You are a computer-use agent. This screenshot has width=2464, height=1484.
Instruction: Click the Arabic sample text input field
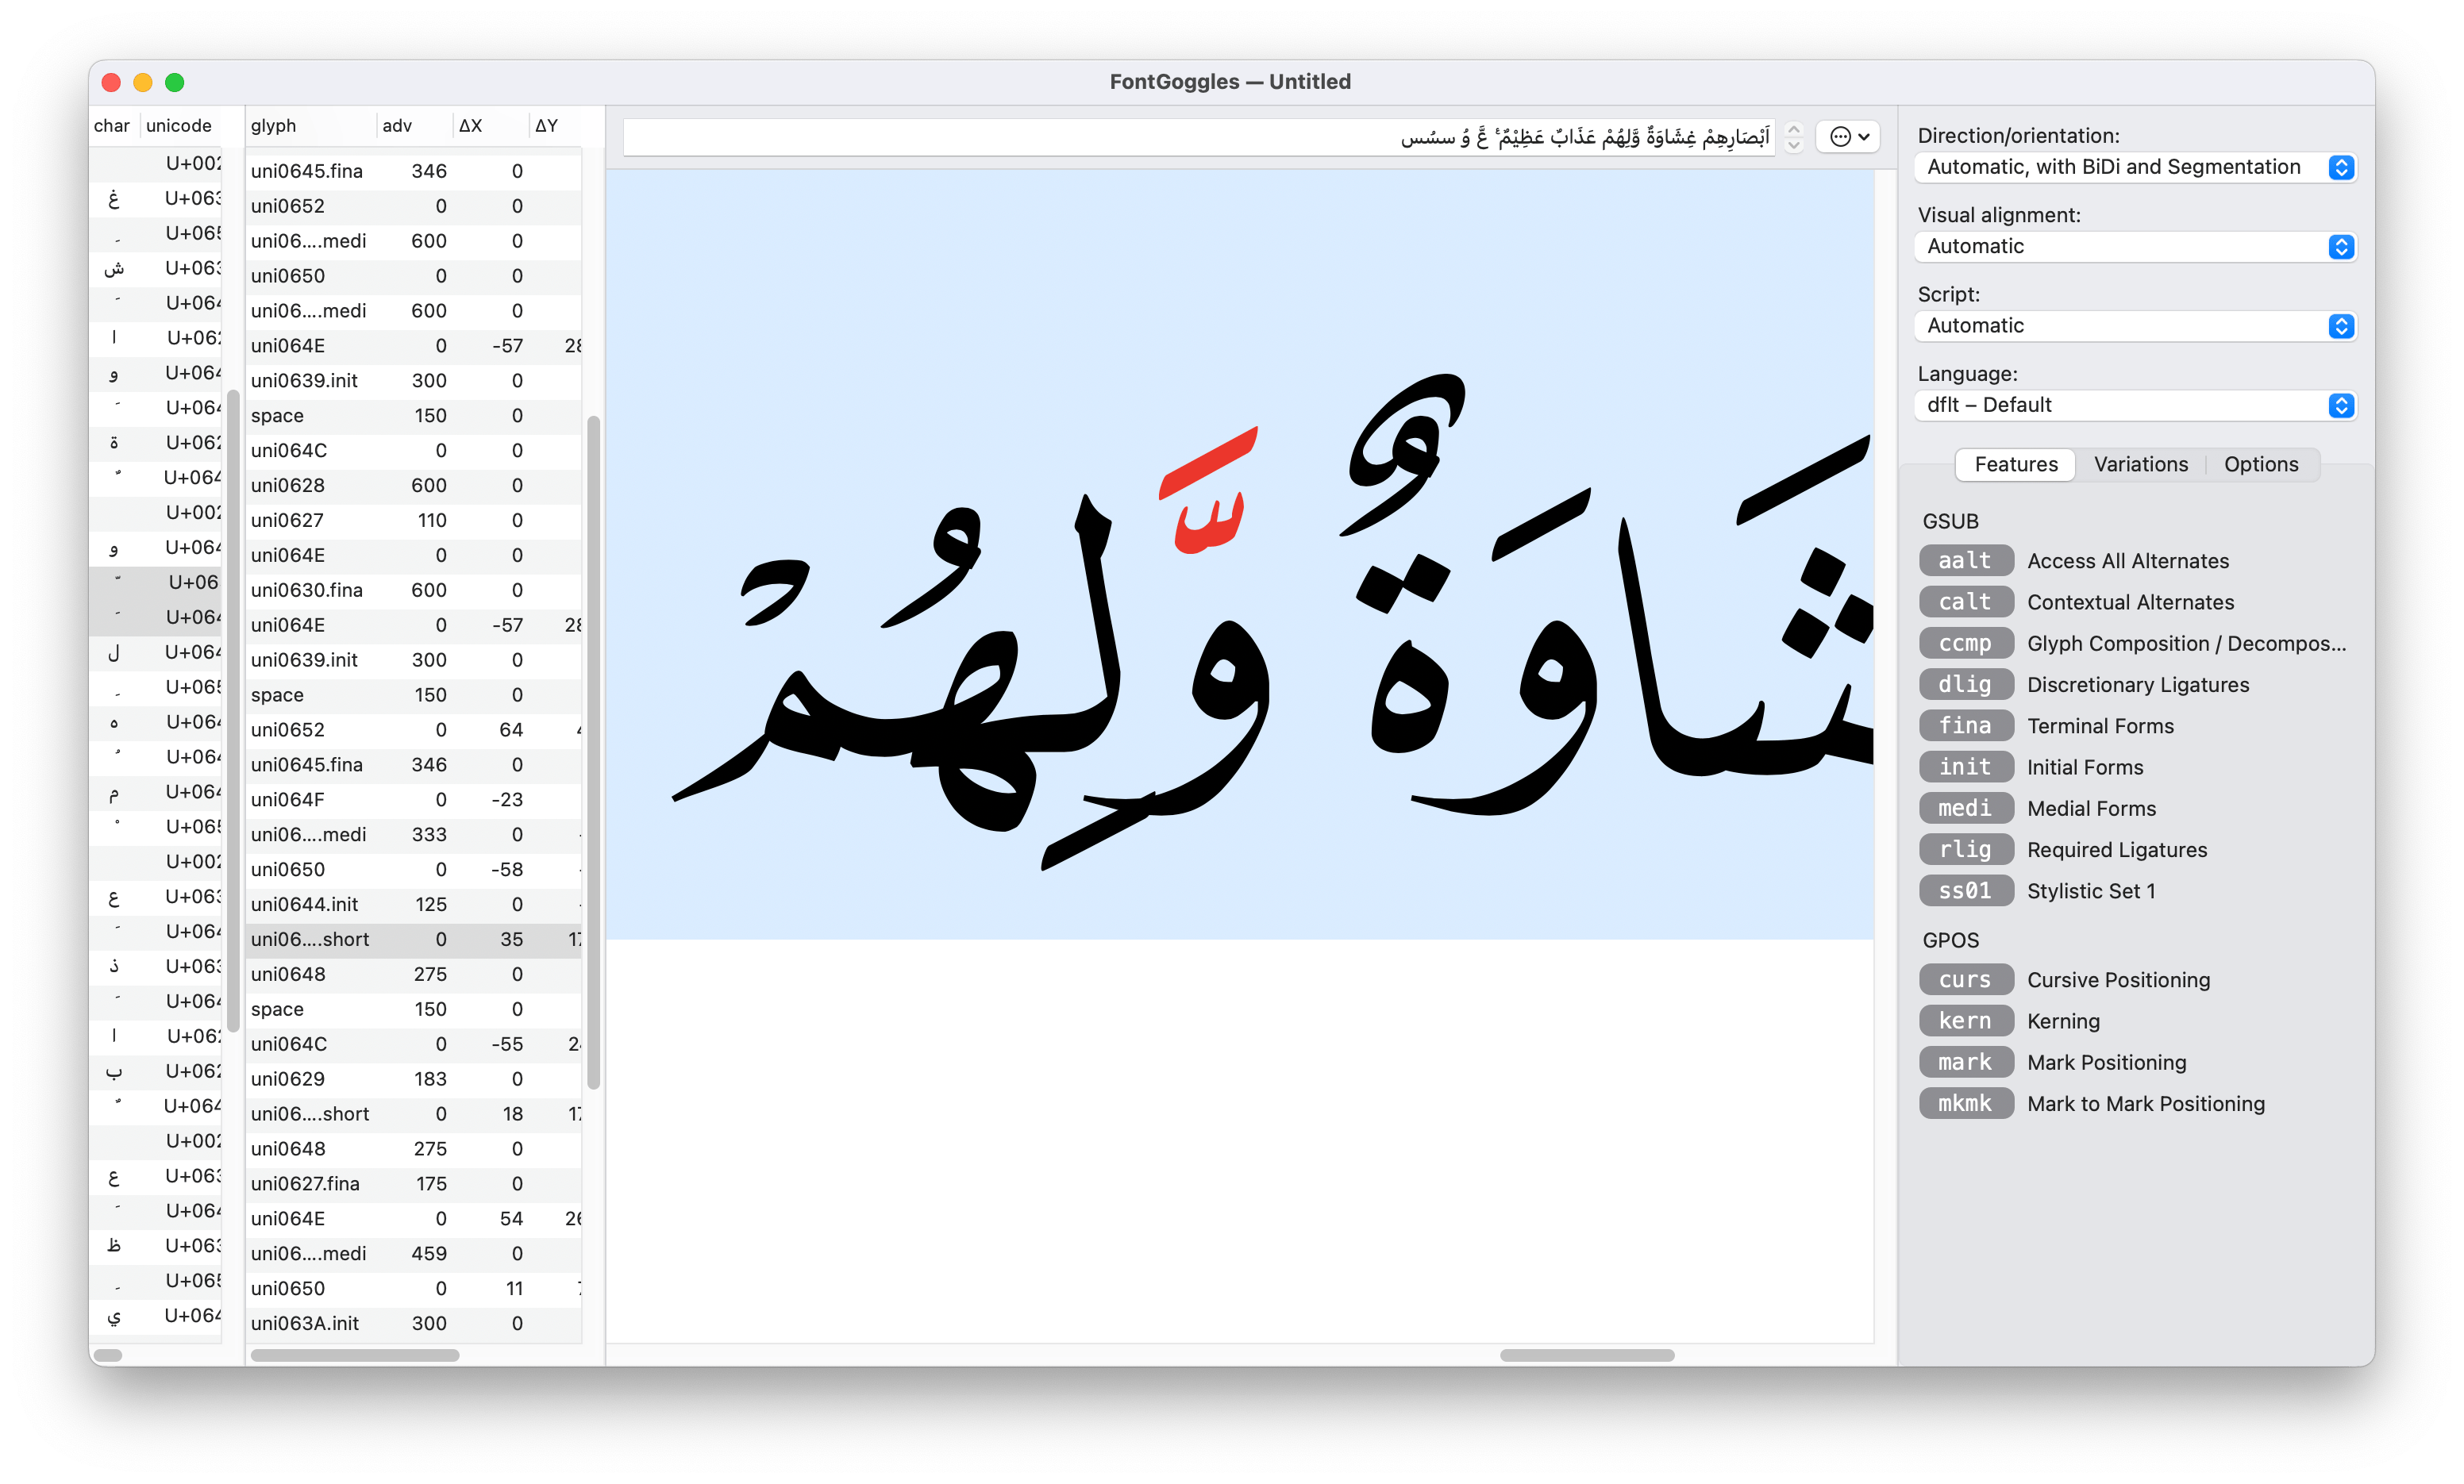(1200, 137)
